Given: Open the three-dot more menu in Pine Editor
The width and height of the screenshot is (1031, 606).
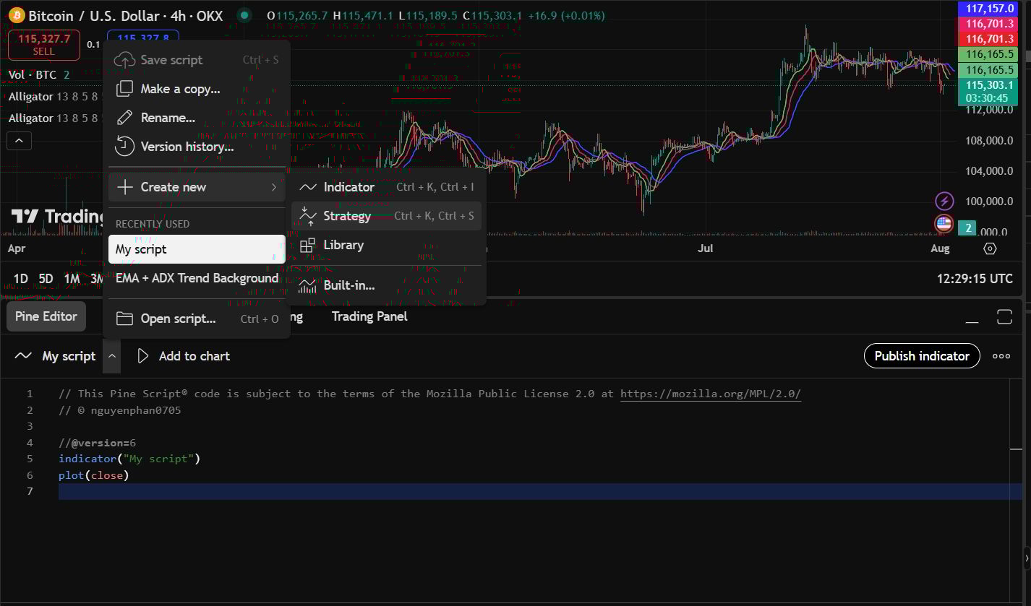Looking at the screenshot, I should pos(1001,356).
